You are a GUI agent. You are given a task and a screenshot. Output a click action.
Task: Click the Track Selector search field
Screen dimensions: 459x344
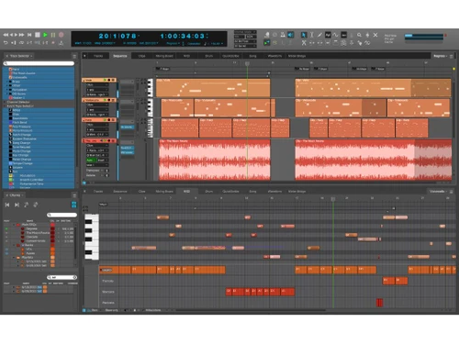pyautogui.click(x=39, y=63)
